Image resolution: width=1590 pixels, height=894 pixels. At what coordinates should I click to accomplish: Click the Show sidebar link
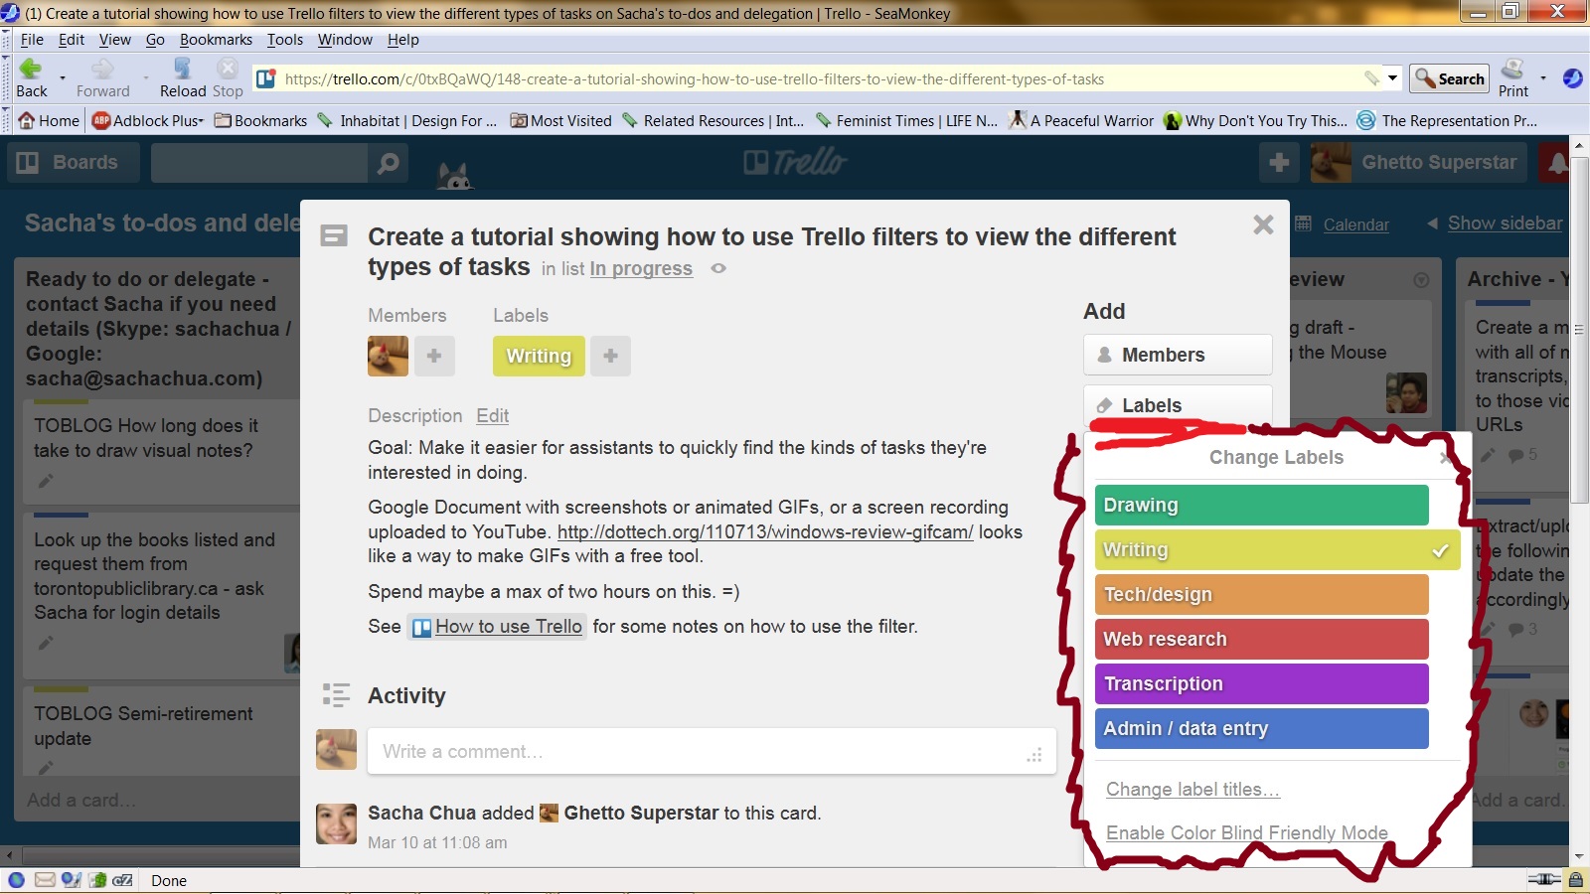point(1505,223)
